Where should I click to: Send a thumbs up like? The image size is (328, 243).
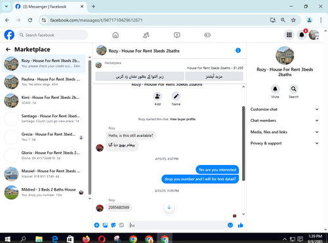click(241, 225)
